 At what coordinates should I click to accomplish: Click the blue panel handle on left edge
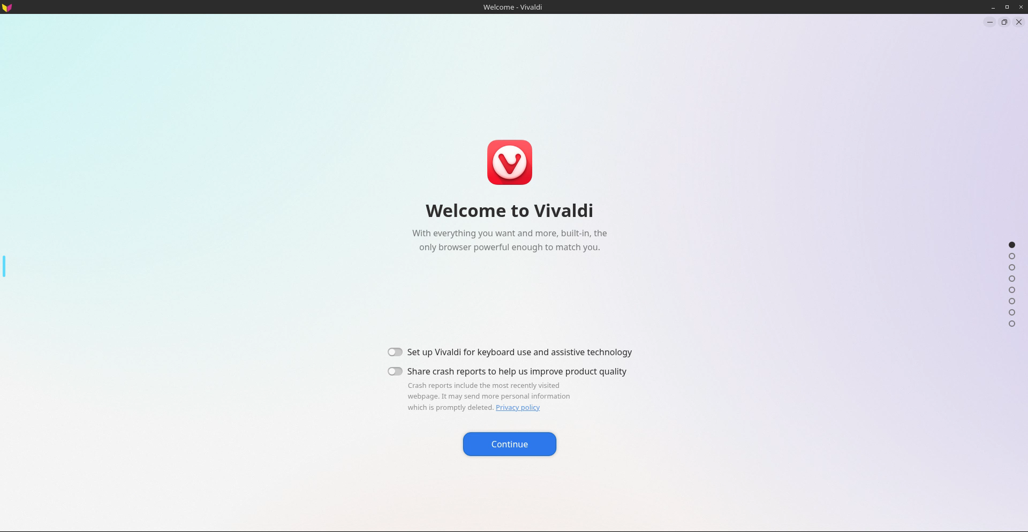click(4, 266)
